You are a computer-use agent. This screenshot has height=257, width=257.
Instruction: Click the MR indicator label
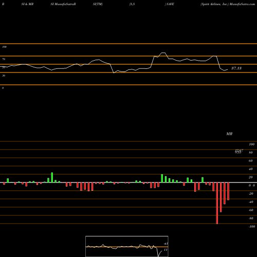(229, 134)
